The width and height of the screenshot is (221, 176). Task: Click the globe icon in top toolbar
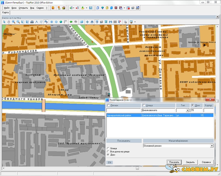102,8
